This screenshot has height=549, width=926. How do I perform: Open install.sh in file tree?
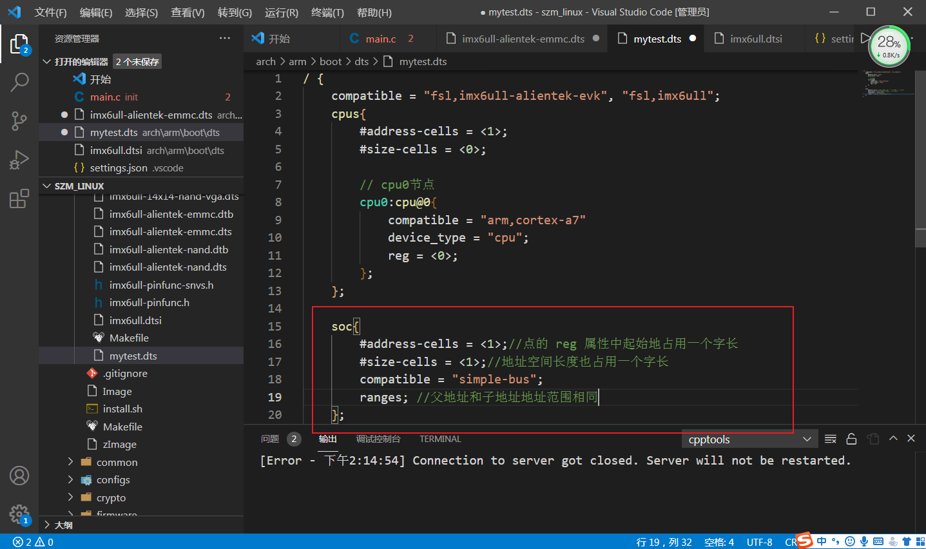pos(122,409)
